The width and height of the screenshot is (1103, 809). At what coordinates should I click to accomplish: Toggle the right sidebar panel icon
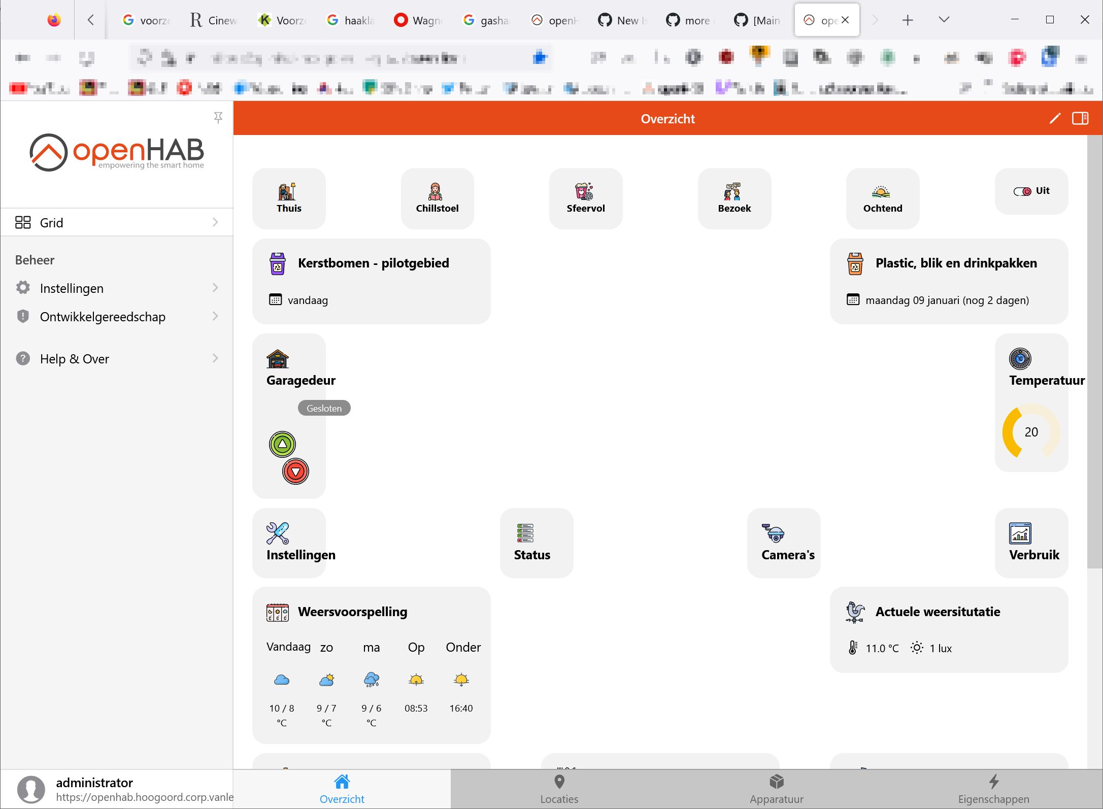coord(1080,119)
